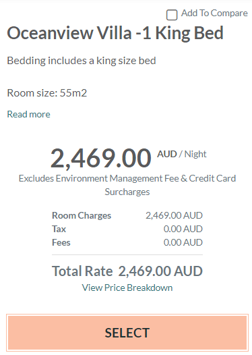Click the bedding includes king size bed description
The height and width of the screenshot is (355, 252).
tap(82, 61)
